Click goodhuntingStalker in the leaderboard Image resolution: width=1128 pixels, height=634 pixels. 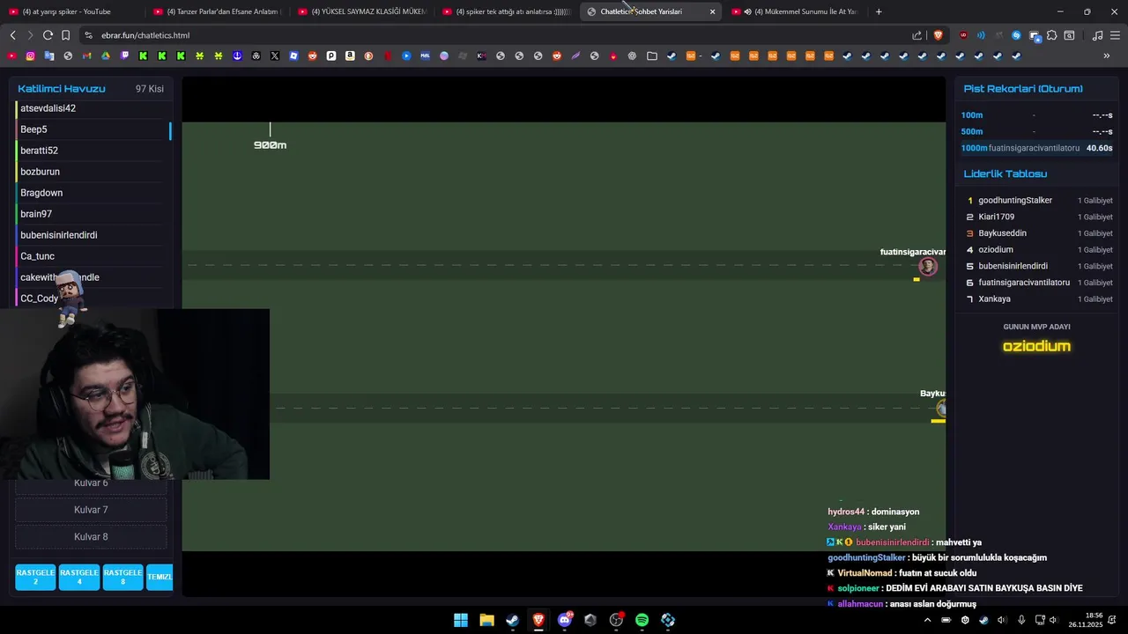click(x=1015, y=200)
